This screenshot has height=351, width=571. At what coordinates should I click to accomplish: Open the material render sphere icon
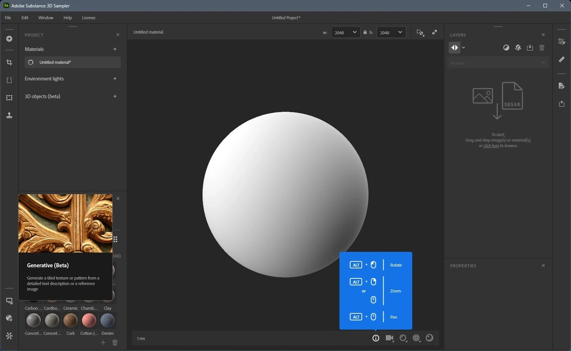430,338
